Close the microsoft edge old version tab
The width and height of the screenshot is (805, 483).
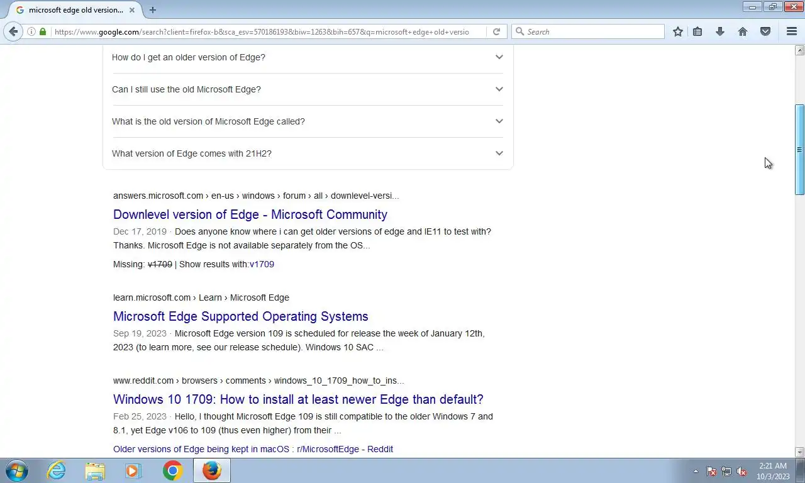(x=133, y=10)
